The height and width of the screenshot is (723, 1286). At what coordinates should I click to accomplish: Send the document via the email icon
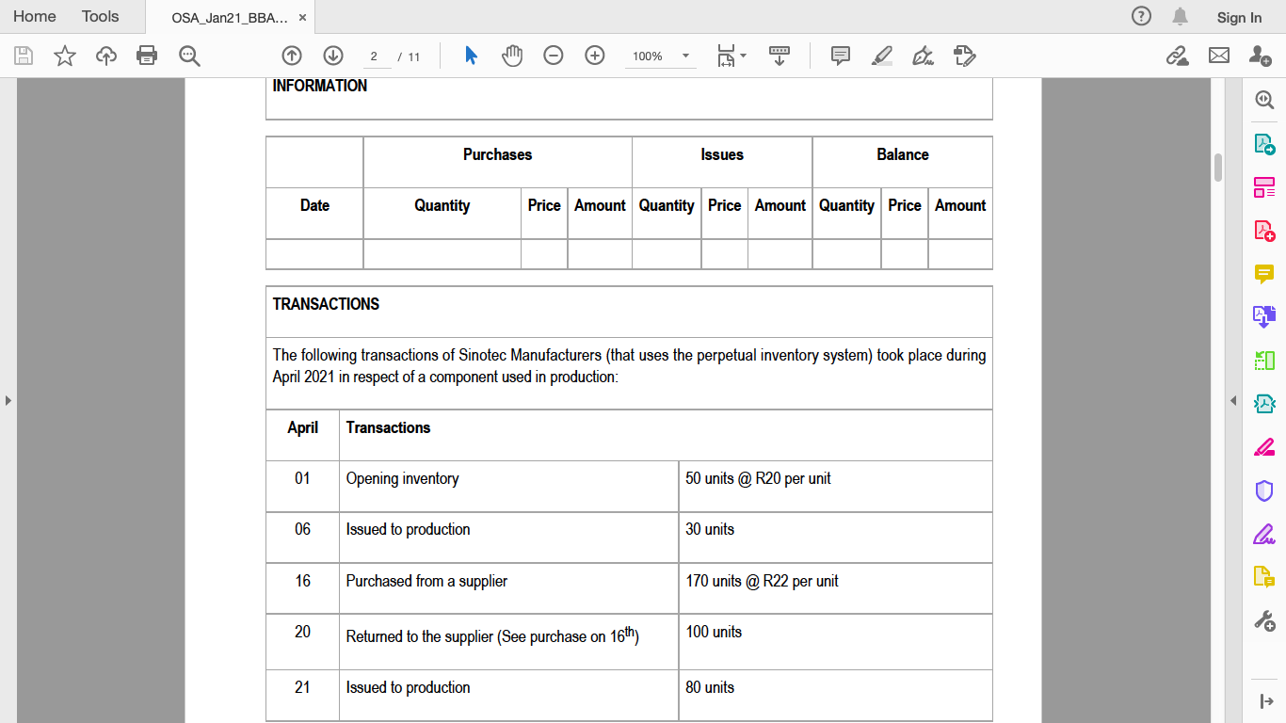[1219, 56]
